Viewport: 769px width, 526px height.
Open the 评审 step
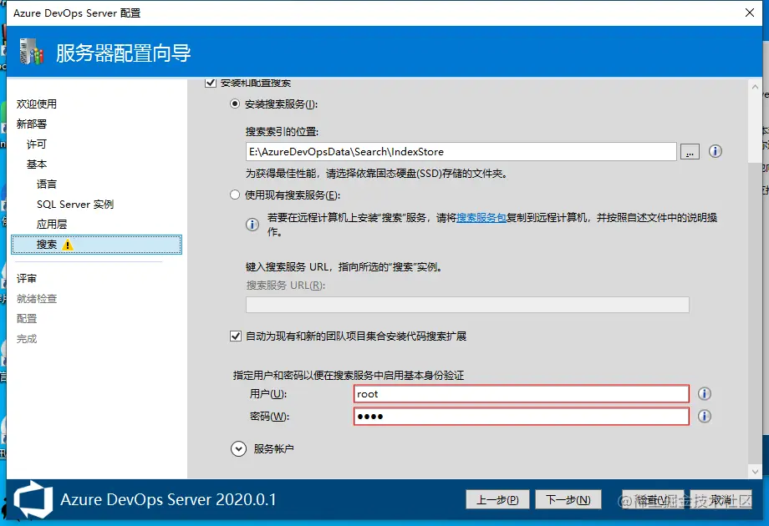[27, 279]
